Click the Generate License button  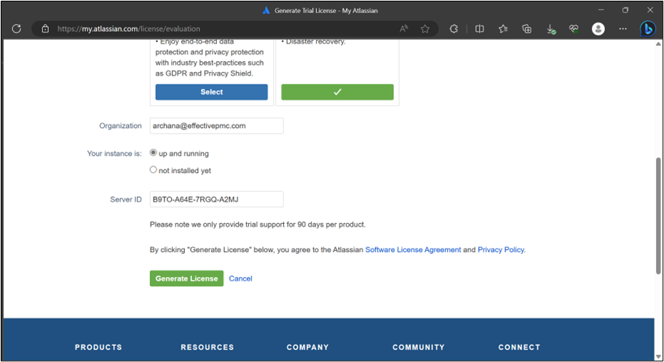coord(186,278)
